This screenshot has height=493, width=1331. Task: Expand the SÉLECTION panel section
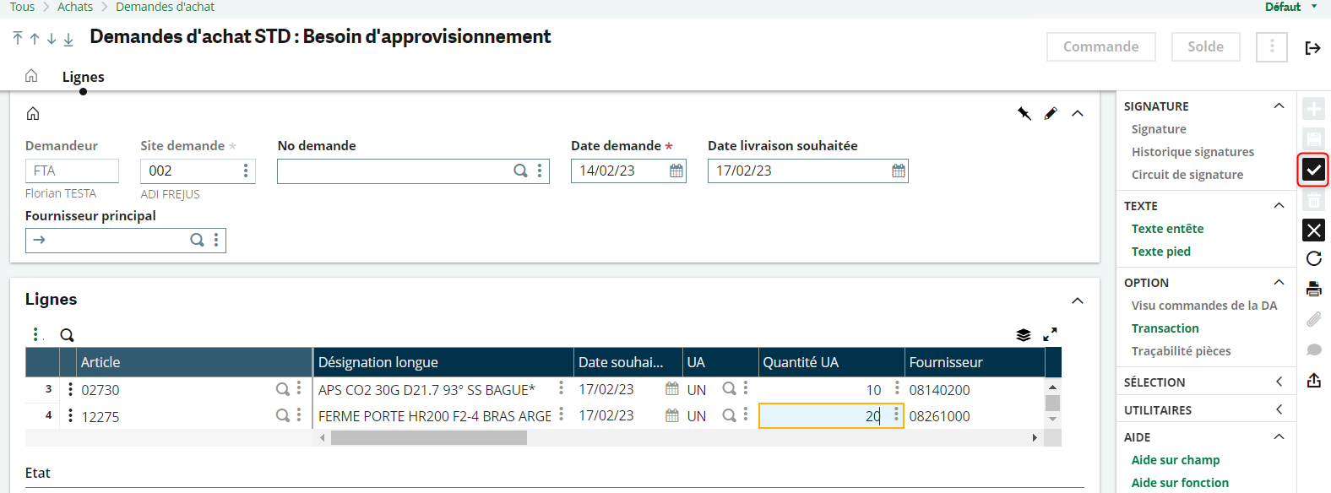pyautogui.click(x=1279, y=382)
